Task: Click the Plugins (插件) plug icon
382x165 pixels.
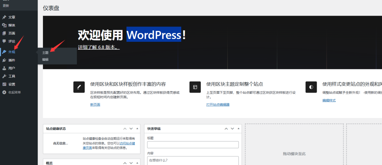Action: (x=4, y=60)
